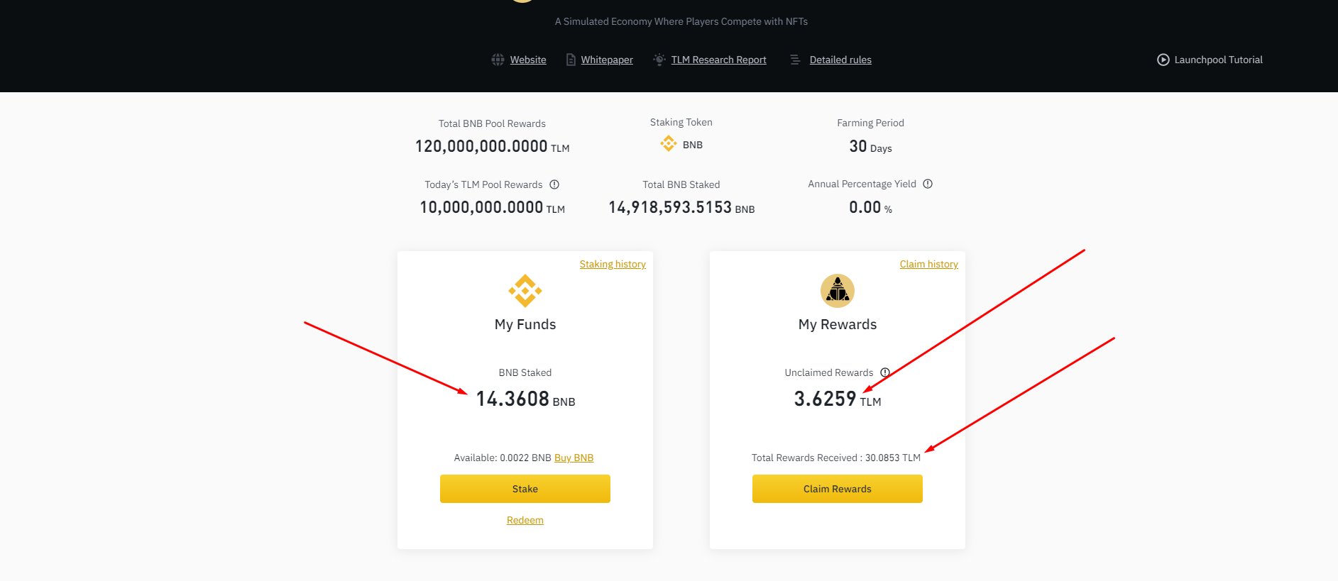Click the info icon beside Today's TLM Pool Rewards

tap(554, 184)
